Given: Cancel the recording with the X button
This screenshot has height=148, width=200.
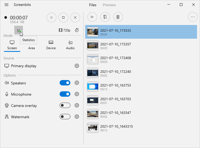Looking at the screenshot, I should 75,17.
